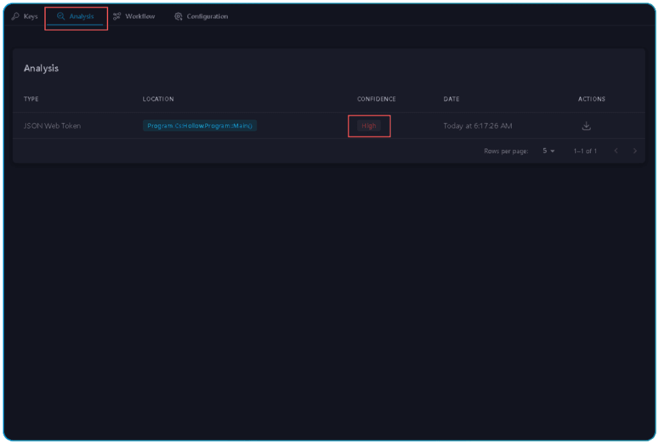659x444 pixels.
Task: Click the 1–1 of 1 pagination text
Action: pyautogui.click(x=585, y=151)
